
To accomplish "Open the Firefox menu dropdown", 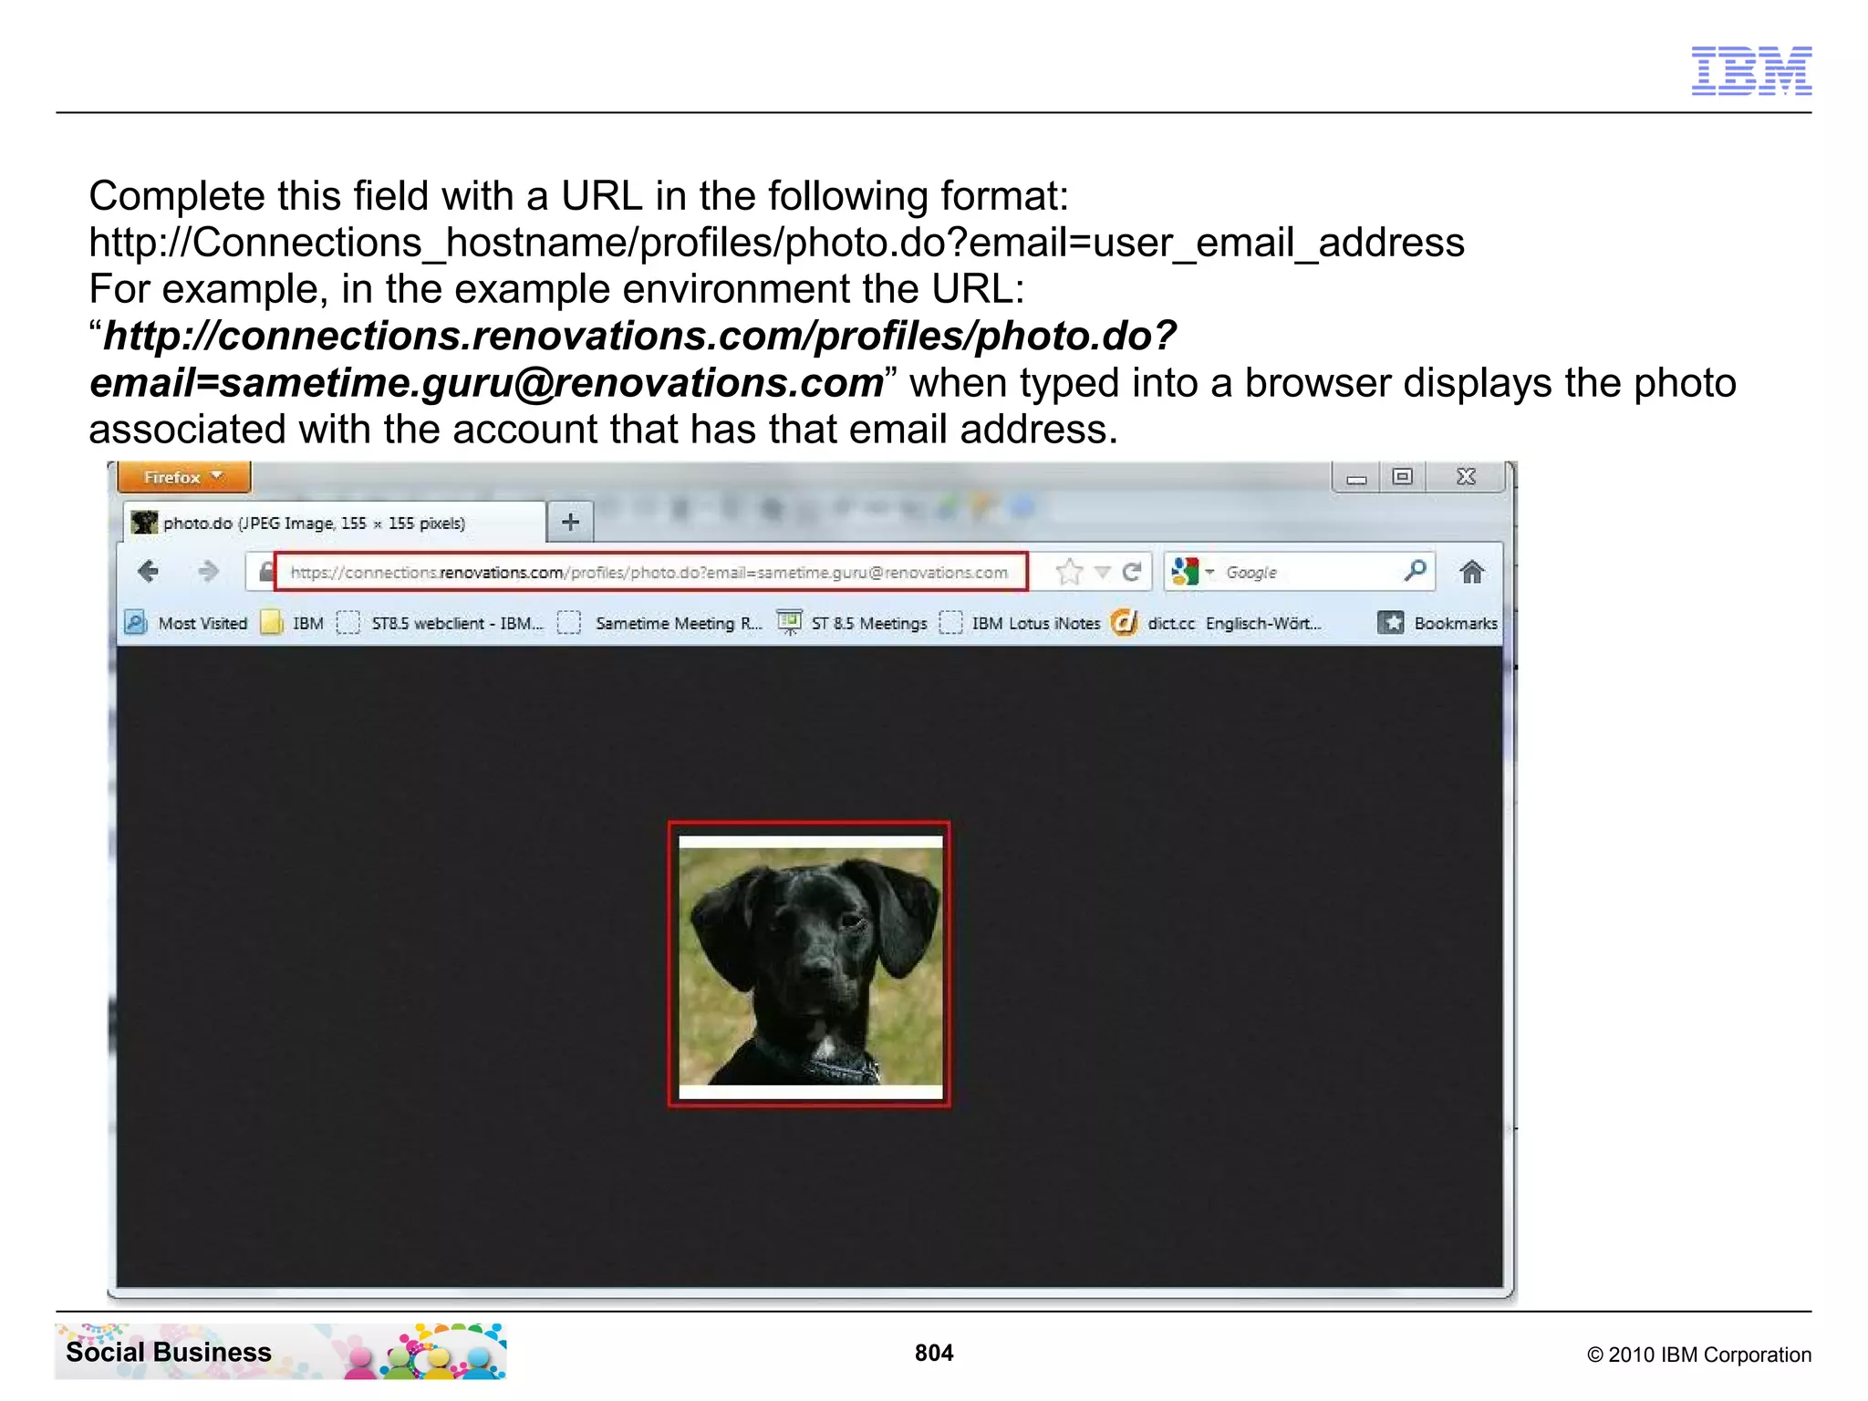I will click(x=183, y=477).
